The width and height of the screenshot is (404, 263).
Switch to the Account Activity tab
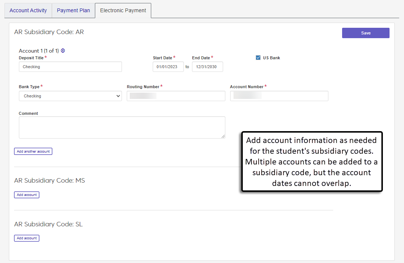[28, 10]
